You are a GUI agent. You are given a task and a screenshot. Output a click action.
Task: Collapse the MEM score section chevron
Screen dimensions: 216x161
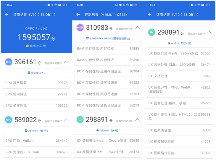click(138, 28)
